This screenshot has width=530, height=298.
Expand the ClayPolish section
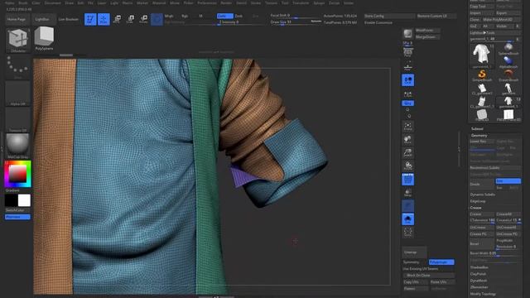[x=478, y=274]
